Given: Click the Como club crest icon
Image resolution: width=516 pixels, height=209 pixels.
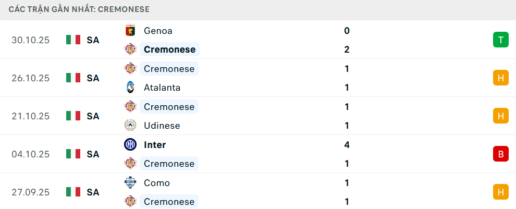Looking at the screenshot, I should 130,183.
